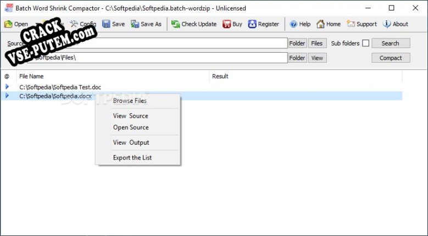This screenshot has height=236, width=428.
Task: Click the Files button
Action: click(x=317, y=43)
